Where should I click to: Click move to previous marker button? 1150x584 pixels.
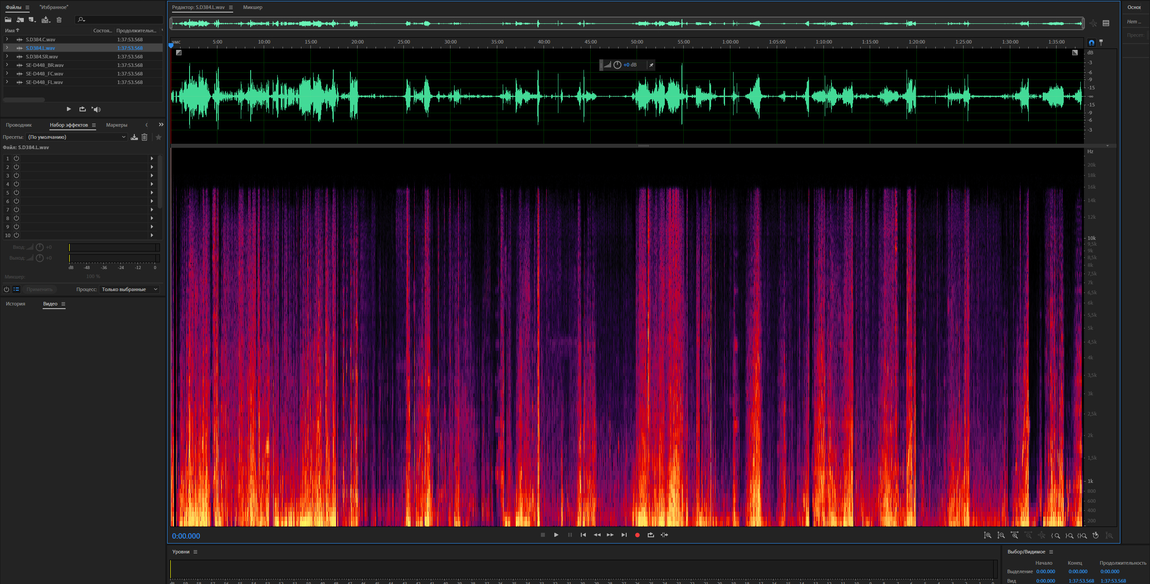(583, 535)
